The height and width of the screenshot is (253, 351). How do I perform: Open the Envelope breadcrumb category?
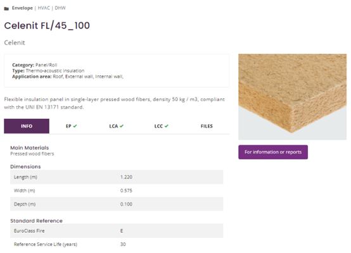point(22,8)
